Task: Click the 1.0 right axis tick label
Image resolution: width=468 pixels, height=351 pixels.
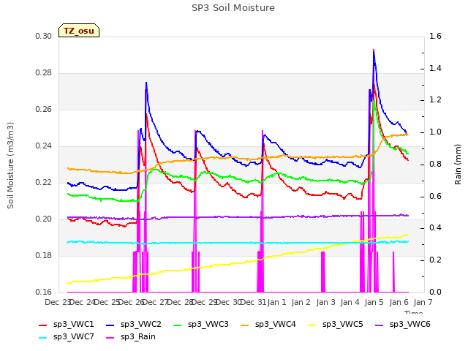Action: 435,132
